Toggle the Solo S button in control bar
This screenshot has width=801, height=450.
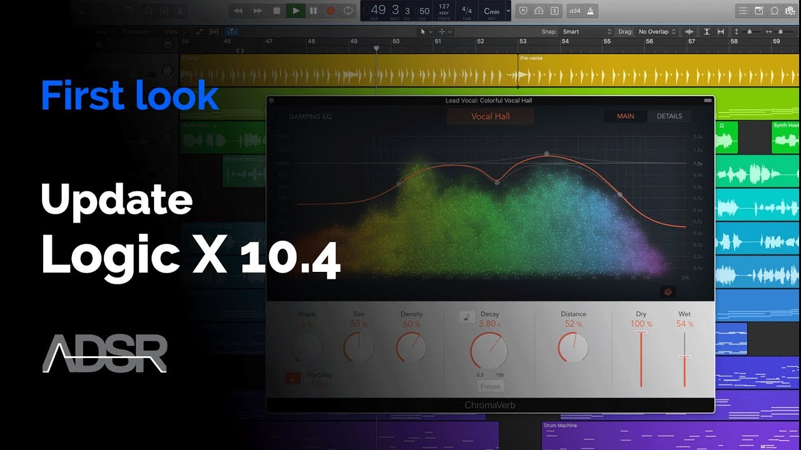(555, 11)
